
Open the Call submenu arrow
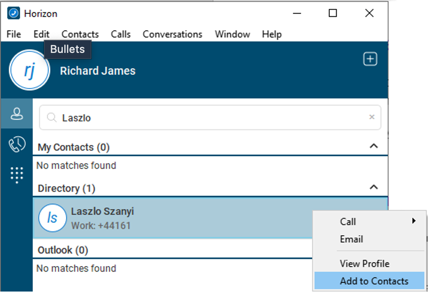point(414,221)
